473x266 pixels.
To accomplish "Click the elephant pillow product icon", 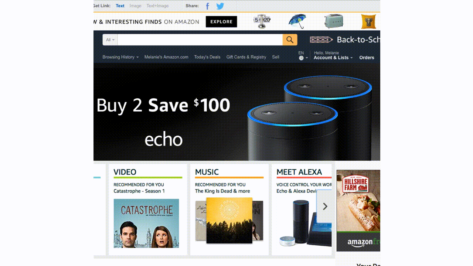I will 368,21.
